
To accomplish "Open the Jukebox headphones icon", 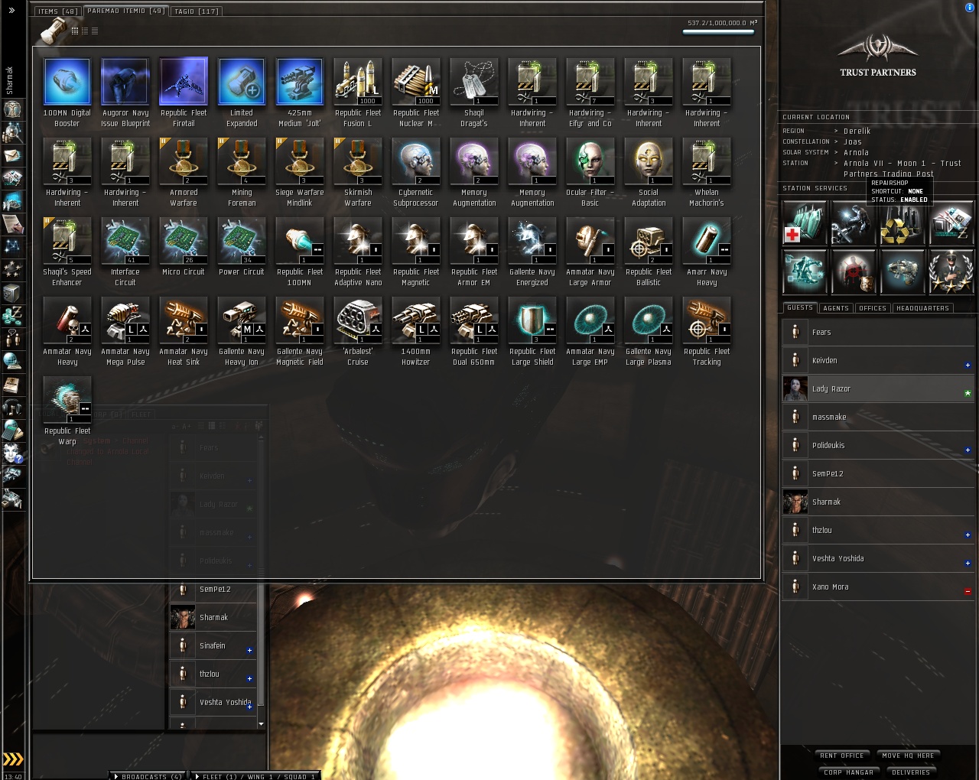I will pos(12,408).
